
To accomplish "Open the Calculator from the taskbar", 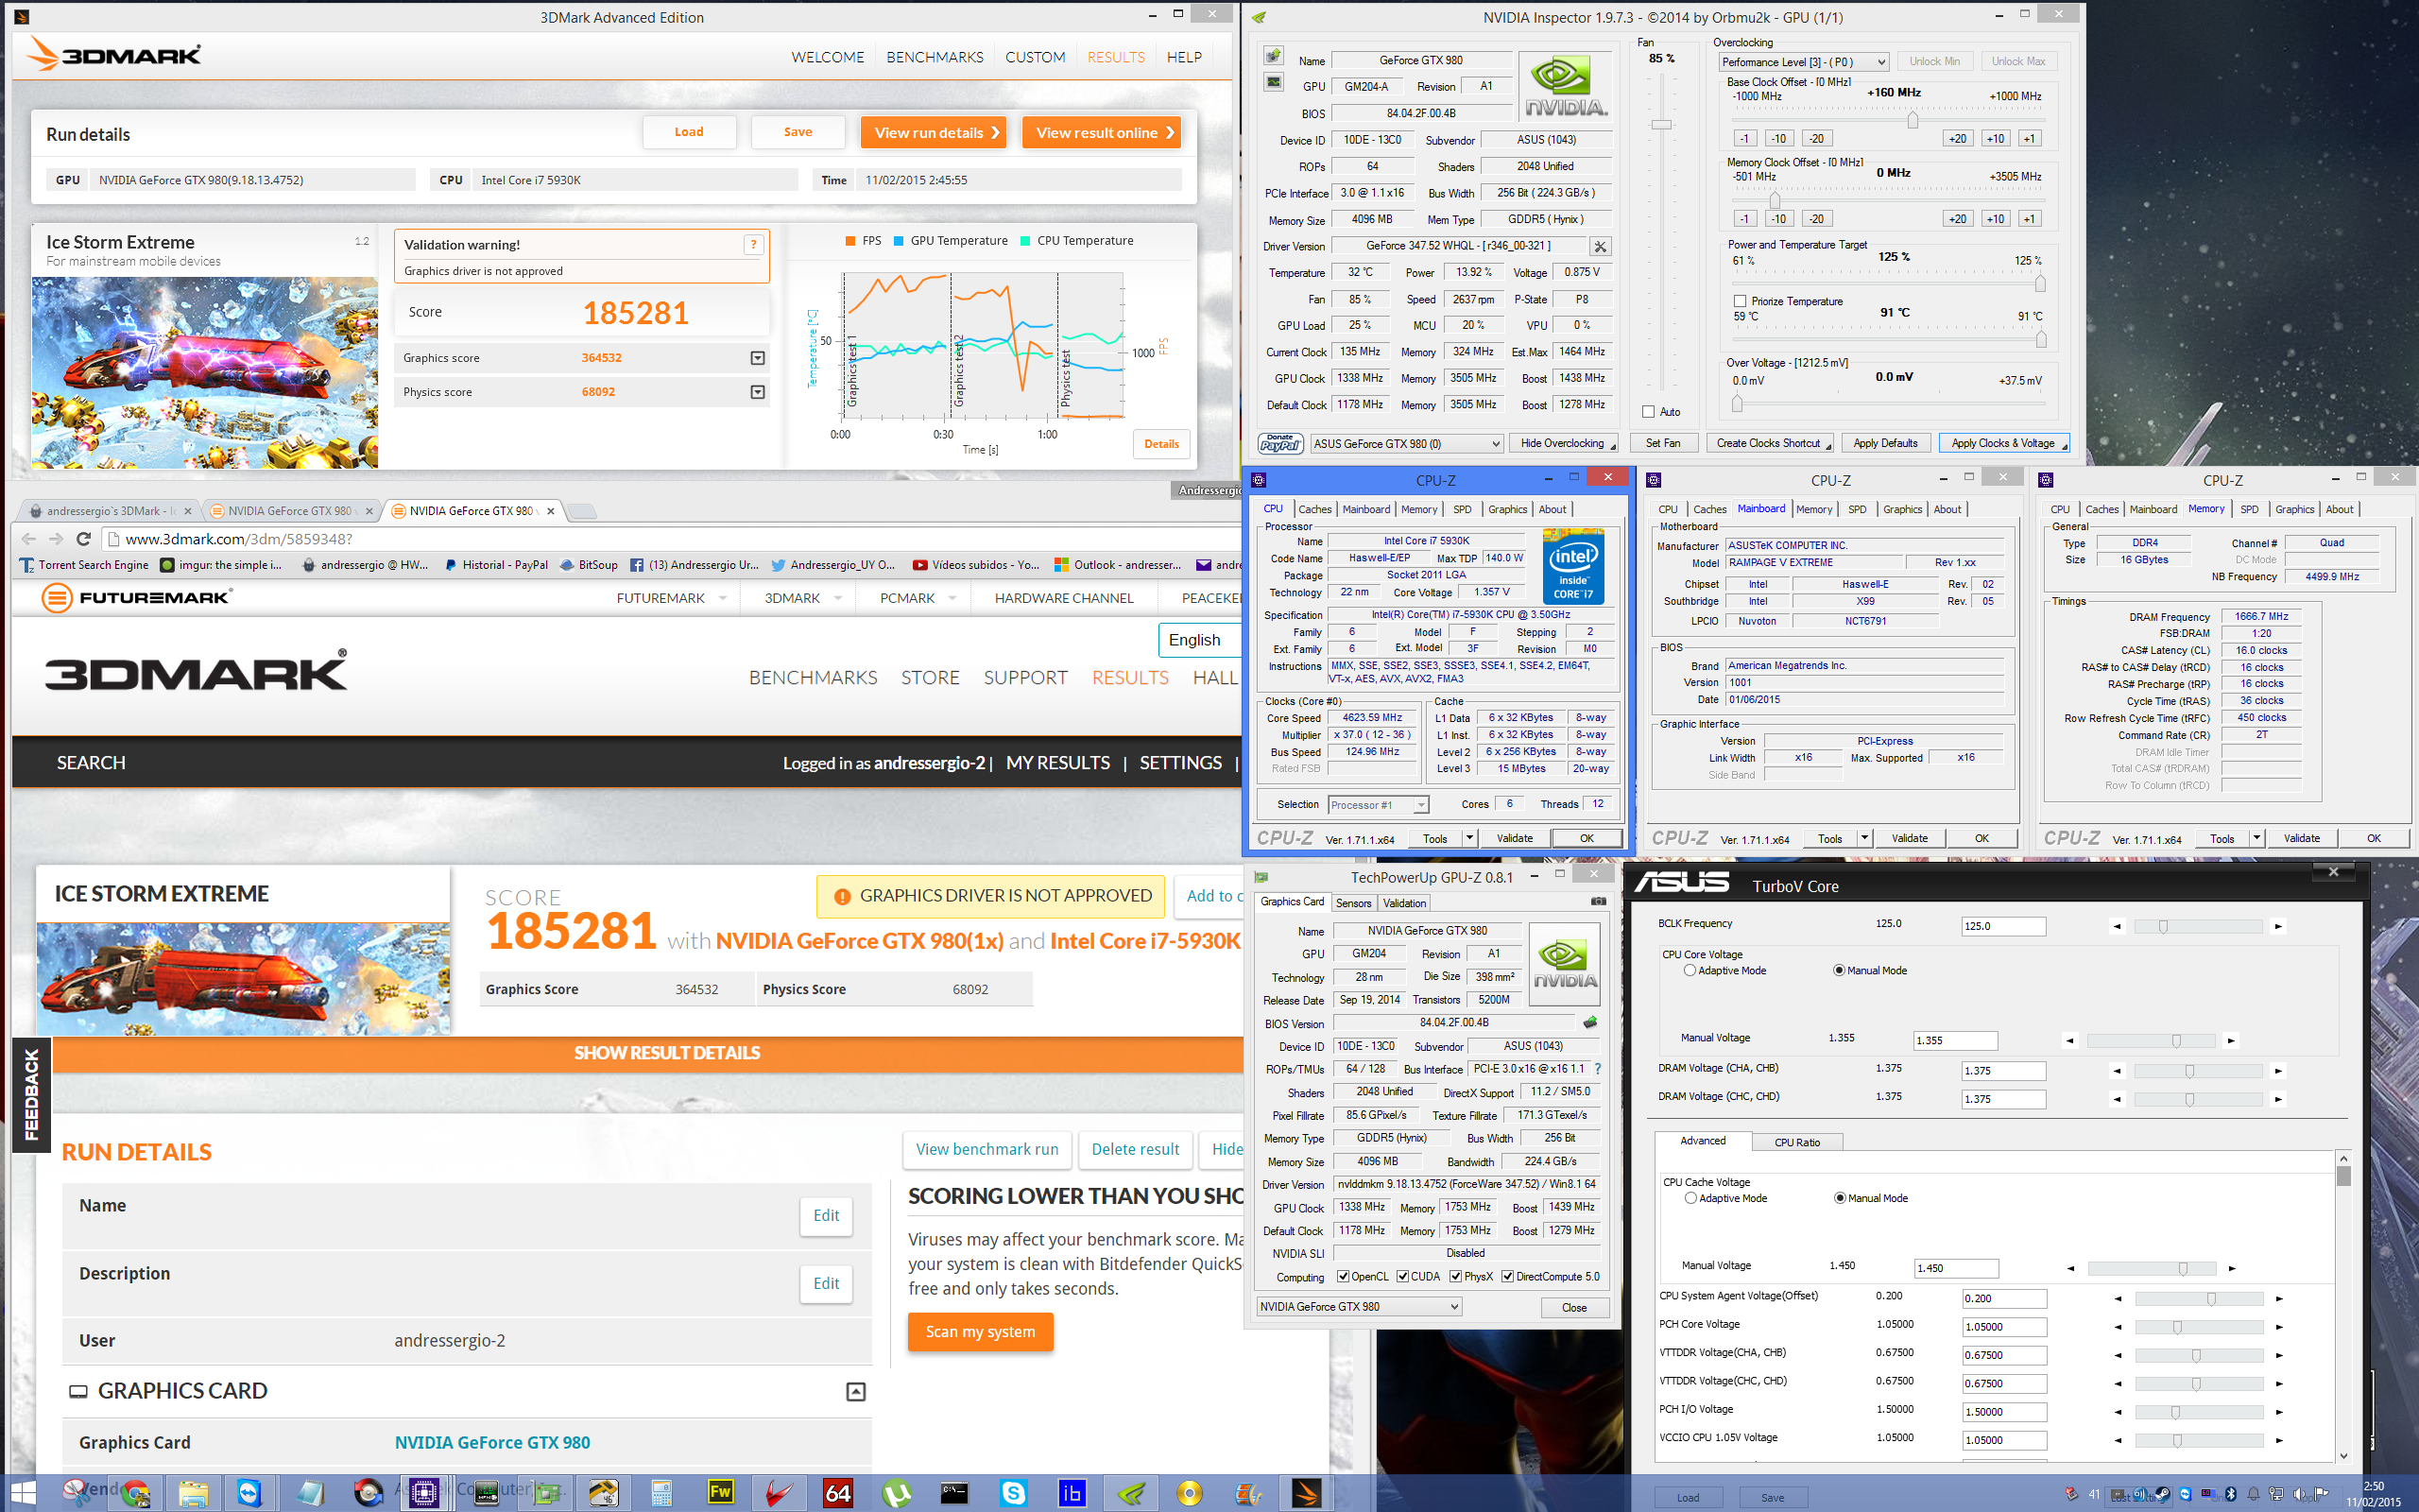I will coord(661,1493).
